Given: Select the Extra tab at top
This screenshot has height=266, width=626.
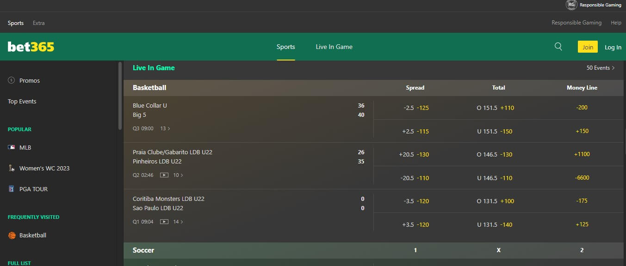Looking at the screenshot, I should pyautogui.click(x=39, y=23).
